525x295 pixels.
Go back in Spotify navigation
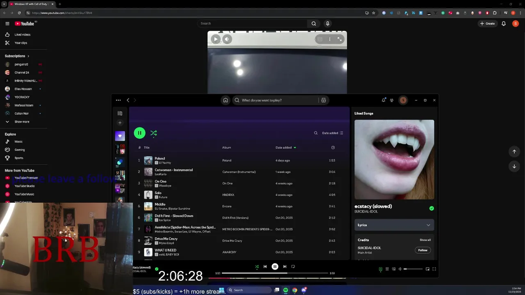tap(128, 100)
